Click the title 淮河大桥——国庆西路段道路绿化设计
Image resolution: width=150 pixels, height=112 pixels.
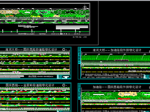(x=31, y=49)
